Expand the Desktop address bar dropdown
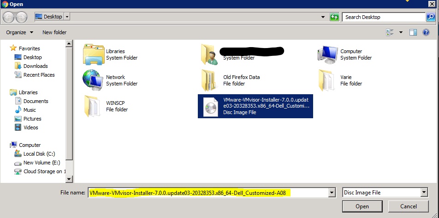Screen dimensions: 439x218 (x=67, y=17)
